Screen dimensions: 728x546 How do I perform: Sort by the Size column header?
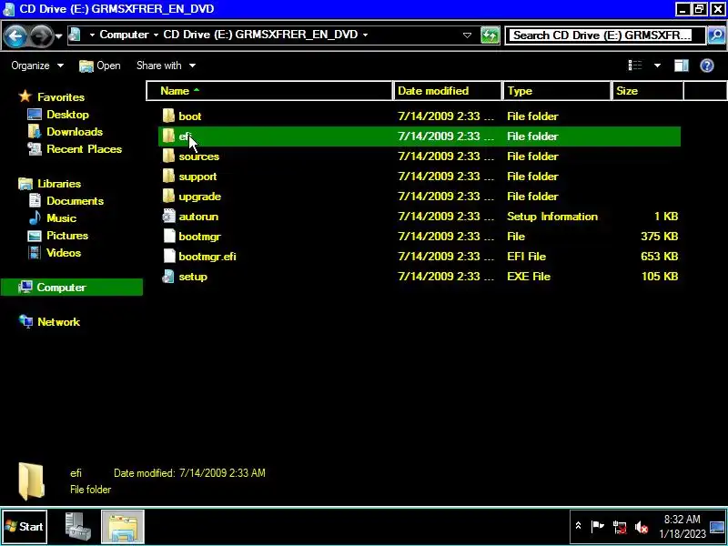pos(648,90)
